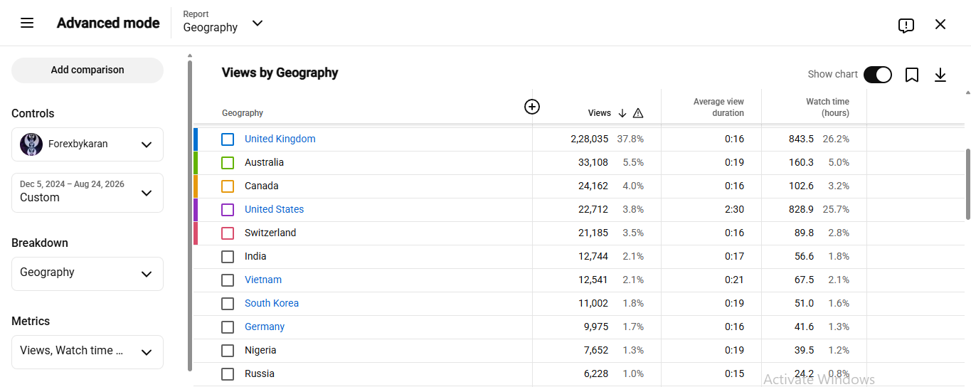Click the Add comparison button
This screenshot has width=971, height=387.
click(x=87, y=70)
